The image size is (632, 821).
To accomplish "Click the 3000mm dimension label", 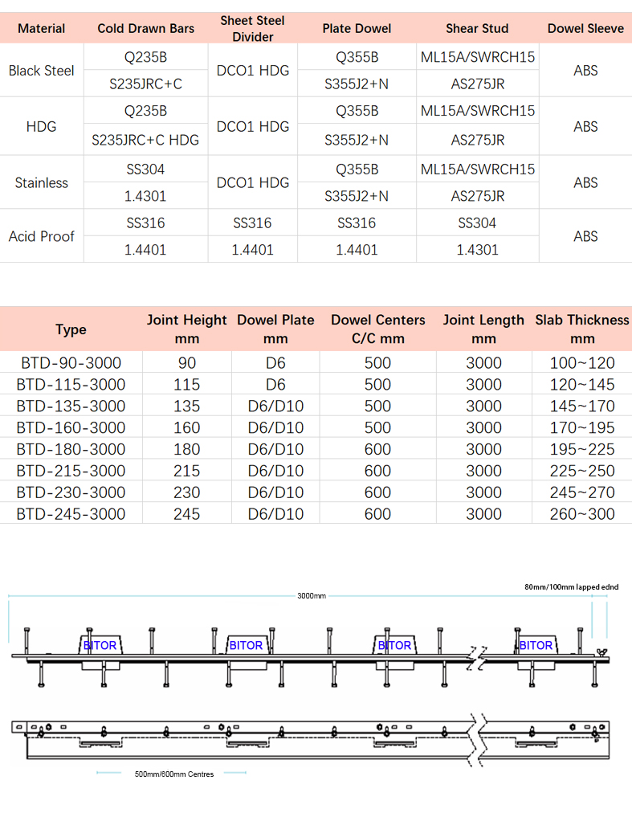I will (x=312, y=596).
